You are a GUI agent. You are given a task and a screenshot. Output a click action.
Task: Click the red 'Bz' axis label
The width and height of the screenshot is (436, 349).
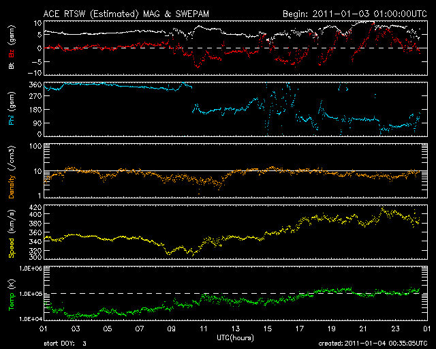point(12,54)
